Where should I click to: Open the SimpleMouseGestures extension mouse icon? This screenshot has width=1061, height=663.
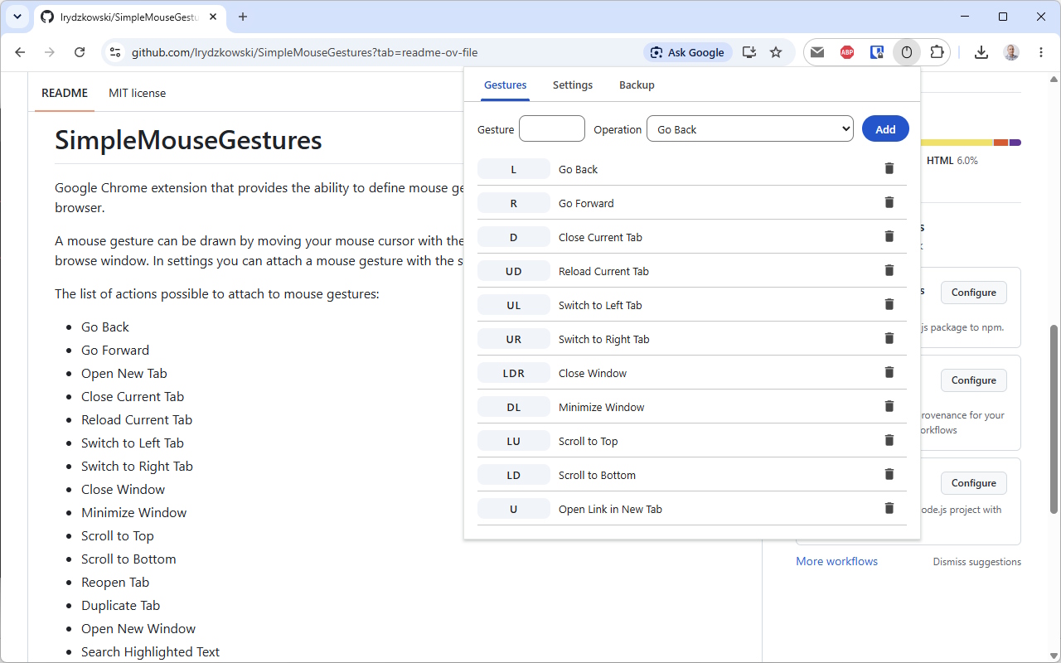[907, 52]
